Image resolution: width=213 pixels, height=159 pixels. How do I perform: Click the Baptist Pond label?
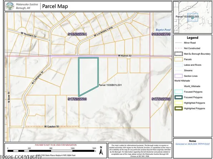[163, 30]
